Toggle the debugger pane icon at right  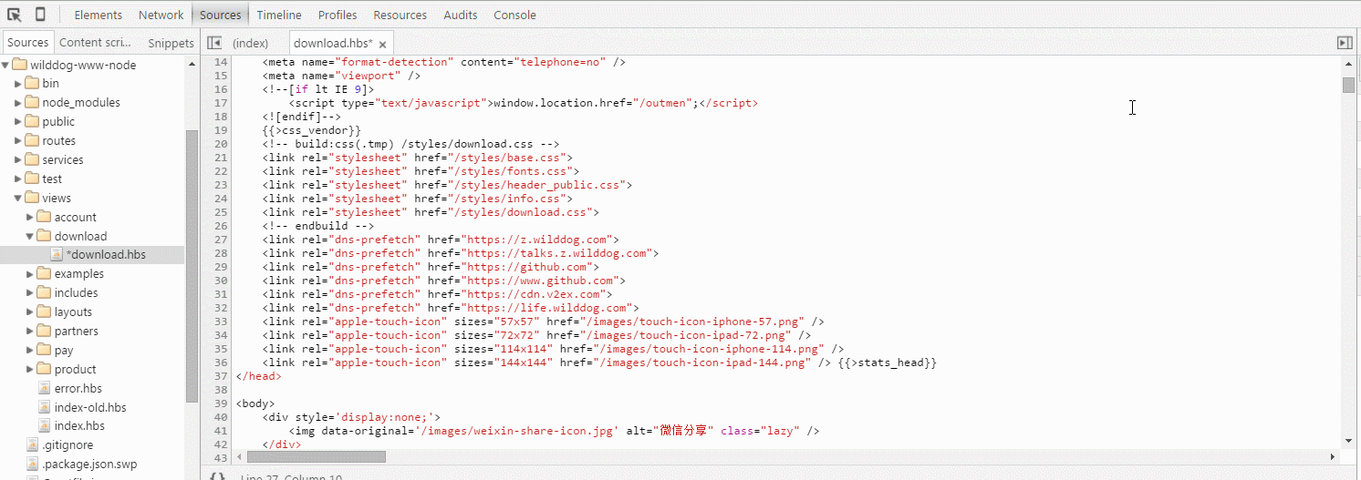coord(1344,43)
